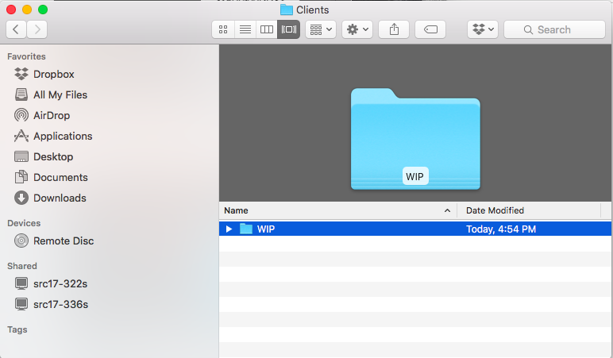Switch to column view
The height and width of the screenshot is (358, 613).
[267, 29]
